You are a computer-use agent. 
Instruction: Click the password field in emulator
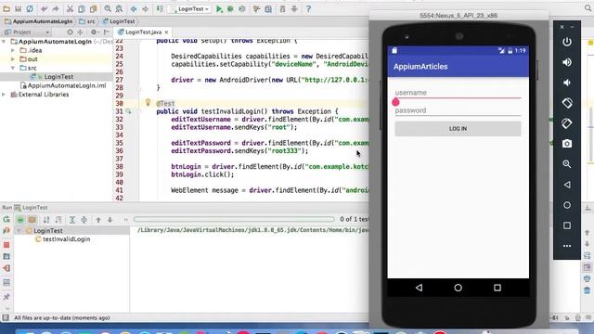tap(458, 110)
